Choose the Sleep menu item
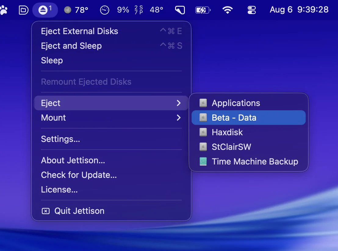 tap(111, 61)
